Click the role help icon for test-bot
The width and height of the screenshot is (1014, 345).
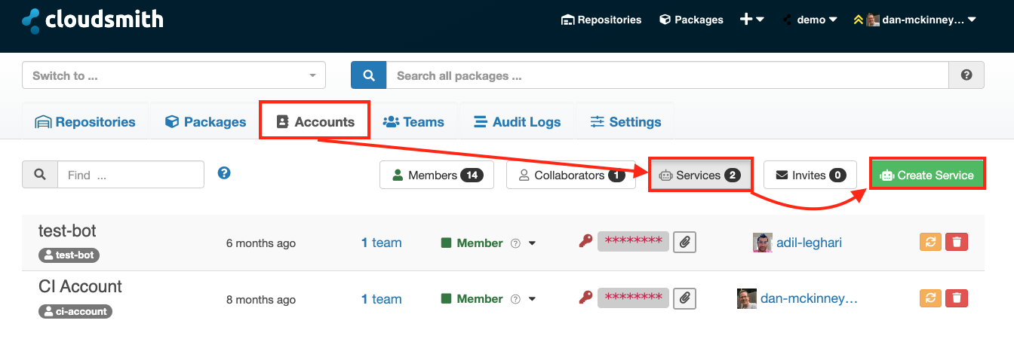[x=516, y=243]
